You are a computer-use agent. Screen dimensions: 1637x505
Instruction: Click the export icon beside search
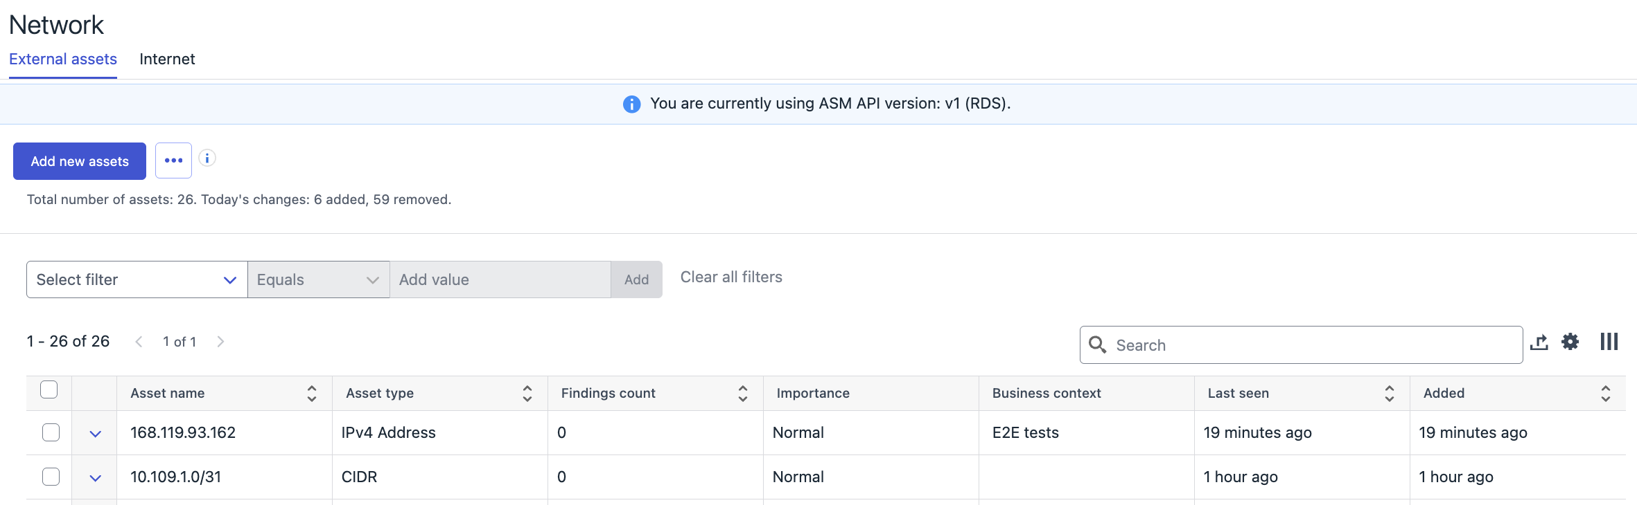point(1539,342)
